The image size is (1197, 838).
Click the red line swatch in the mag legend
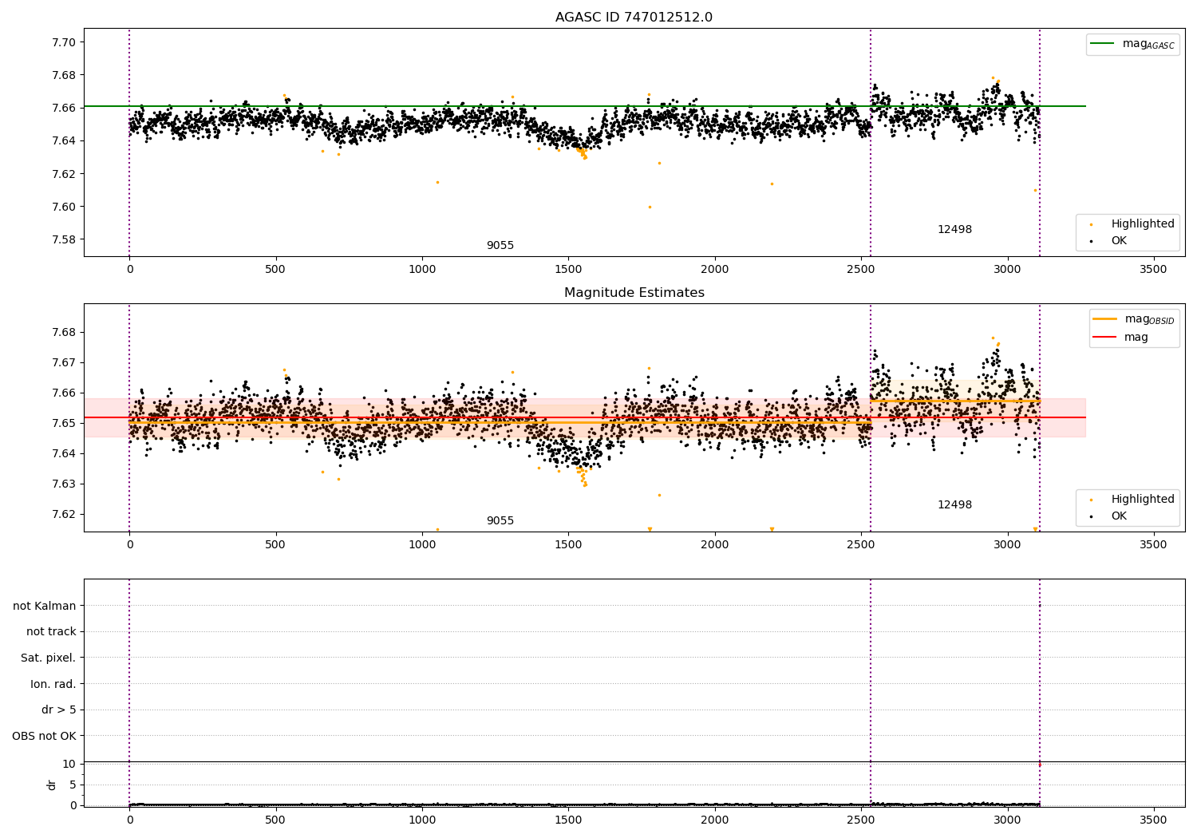click(1105, 337)
